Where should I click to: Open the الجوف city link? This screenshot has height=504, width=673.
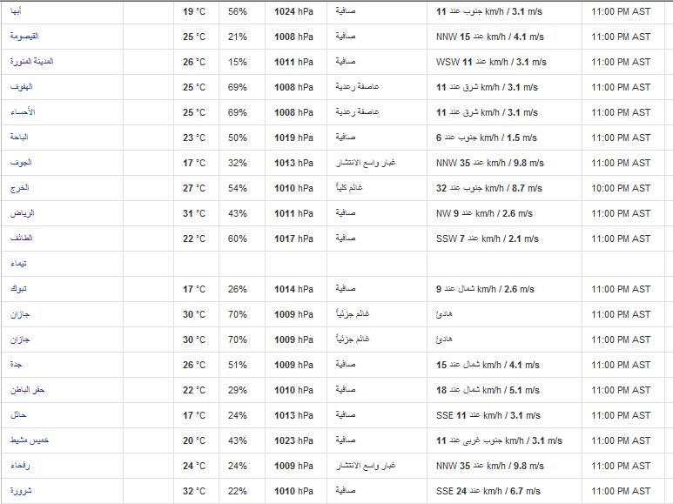[21, 162]
